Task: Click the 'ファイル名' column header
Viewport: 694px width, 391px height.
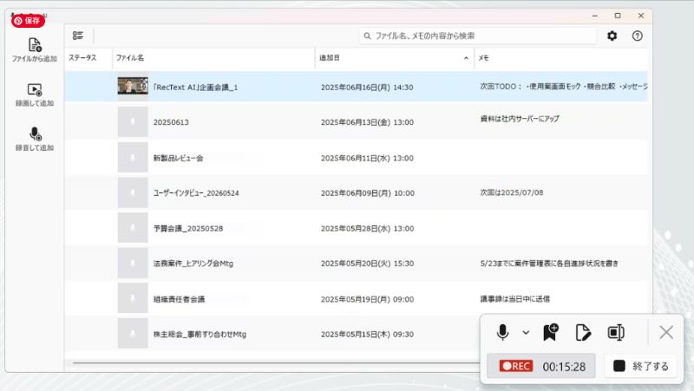Action: (x=130, y=58)
